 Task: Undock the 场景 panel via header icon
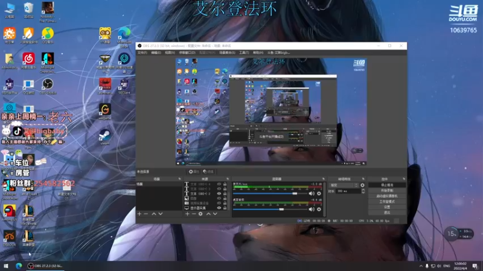click(x=179, y=179)
